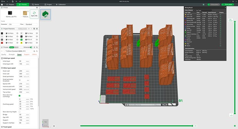Click the undo arrow in title bar
This screenshot has width=238, height=129.
[x=16, y=1]
